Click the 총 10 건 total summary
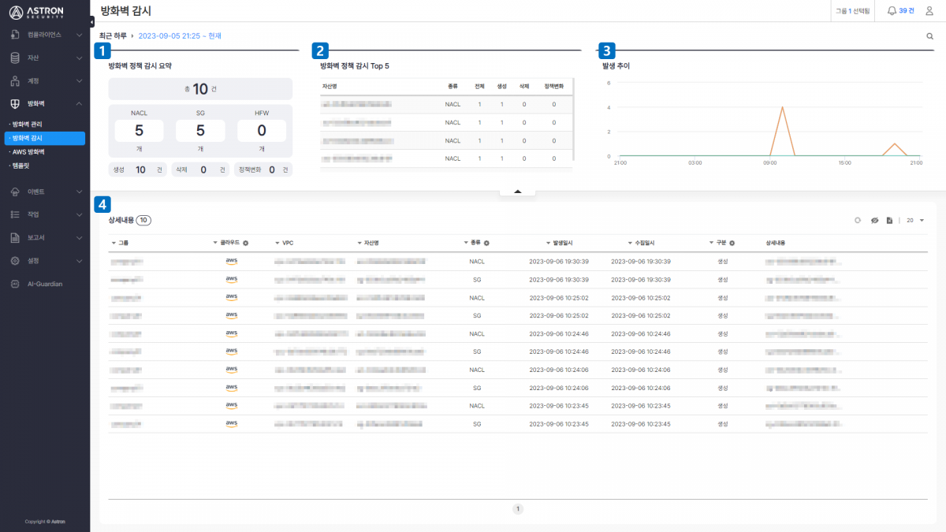The height and width of the screenshot is (532, 946). click(x=200, y=89)
